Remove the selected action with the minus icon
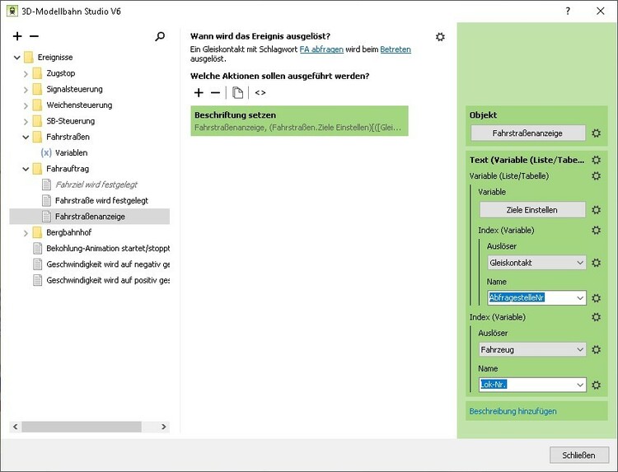The width and height of the screenshot is (618, 472). pyautogui.click(x=215, y=92)
